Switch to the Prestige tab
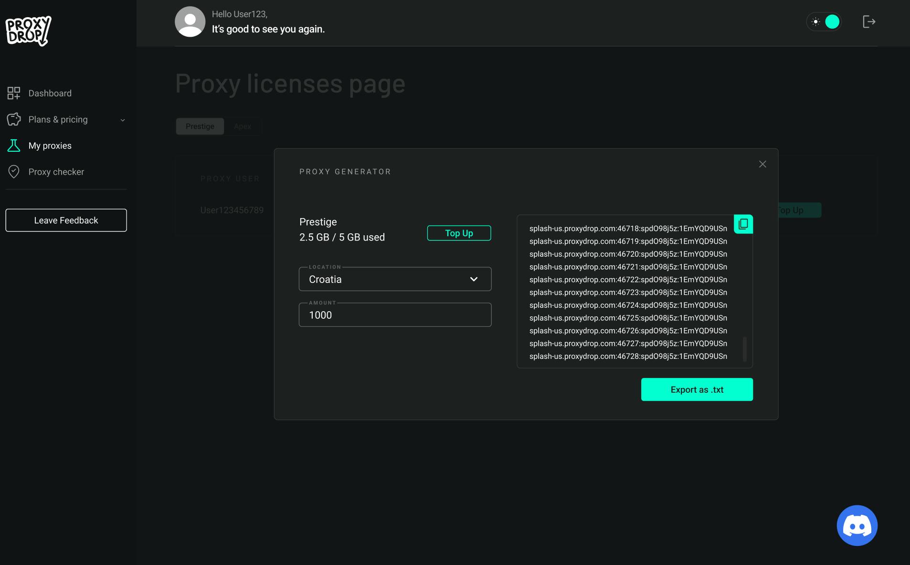The width and height of the screenshot is (910, 565). click(200, 126)
